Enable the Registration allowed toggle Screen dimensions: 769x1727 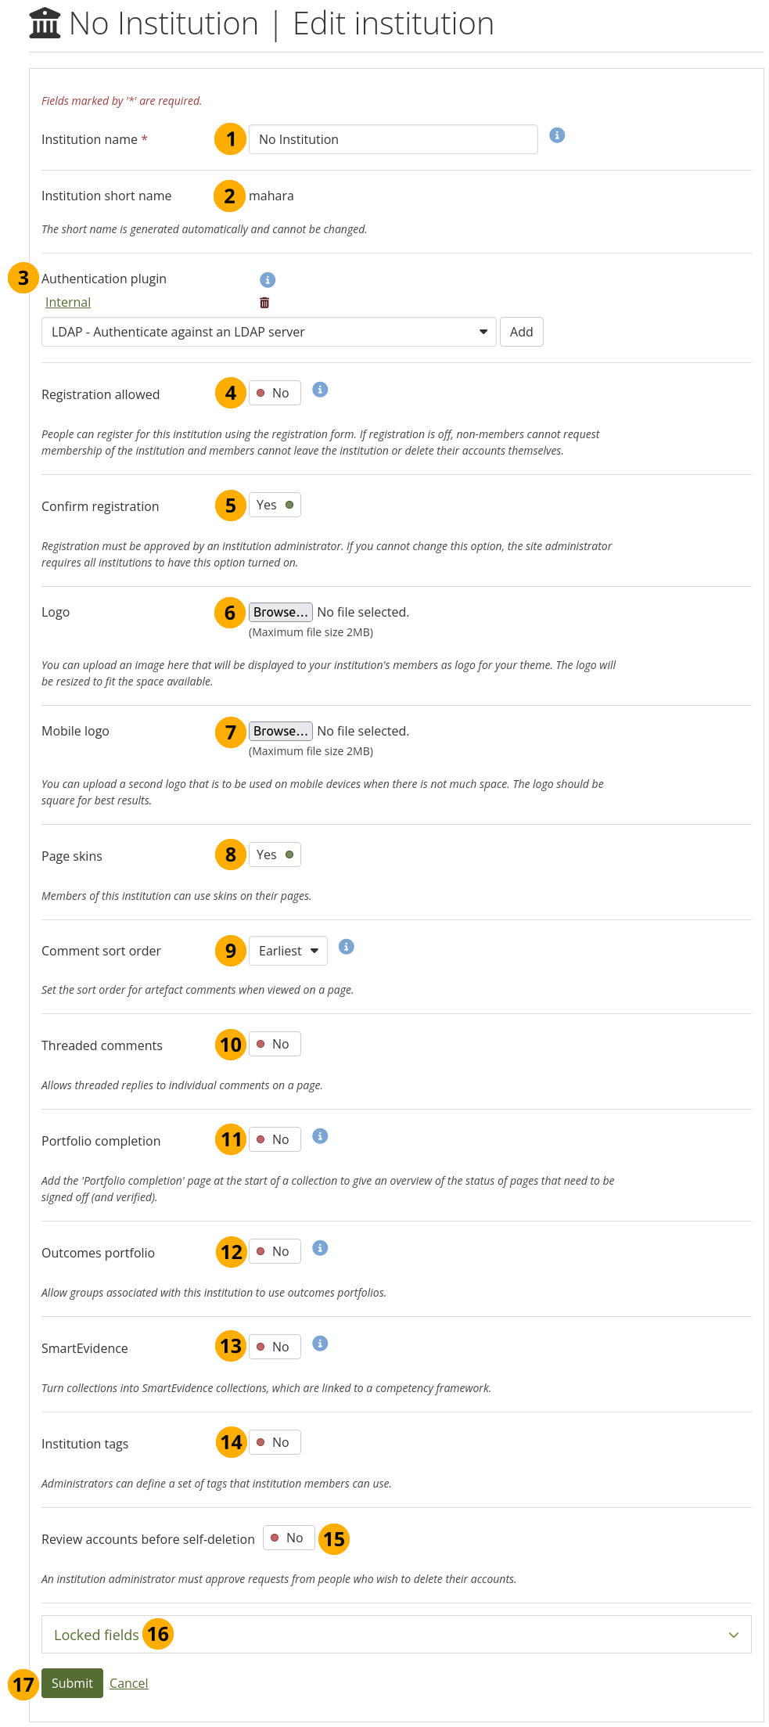pos(275,393)
